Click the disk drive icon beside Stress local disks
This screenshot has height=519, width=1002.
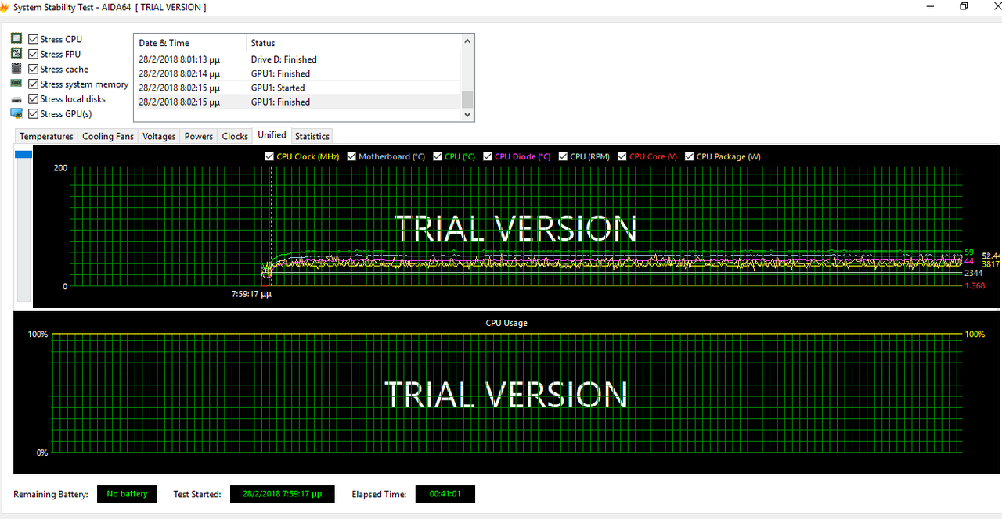[16, 99]
